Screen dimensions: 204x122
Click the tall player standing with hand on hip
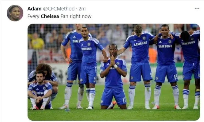[73, 67]
